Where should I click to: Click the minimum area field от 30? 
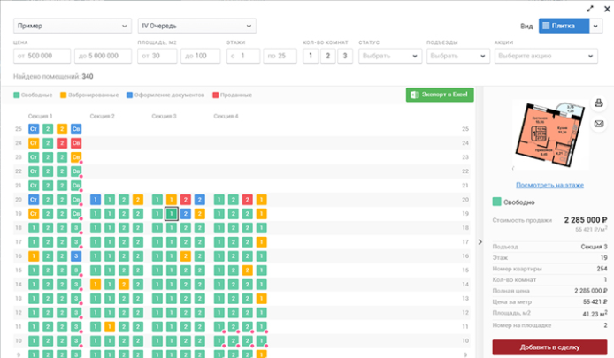tap(157, 56)
